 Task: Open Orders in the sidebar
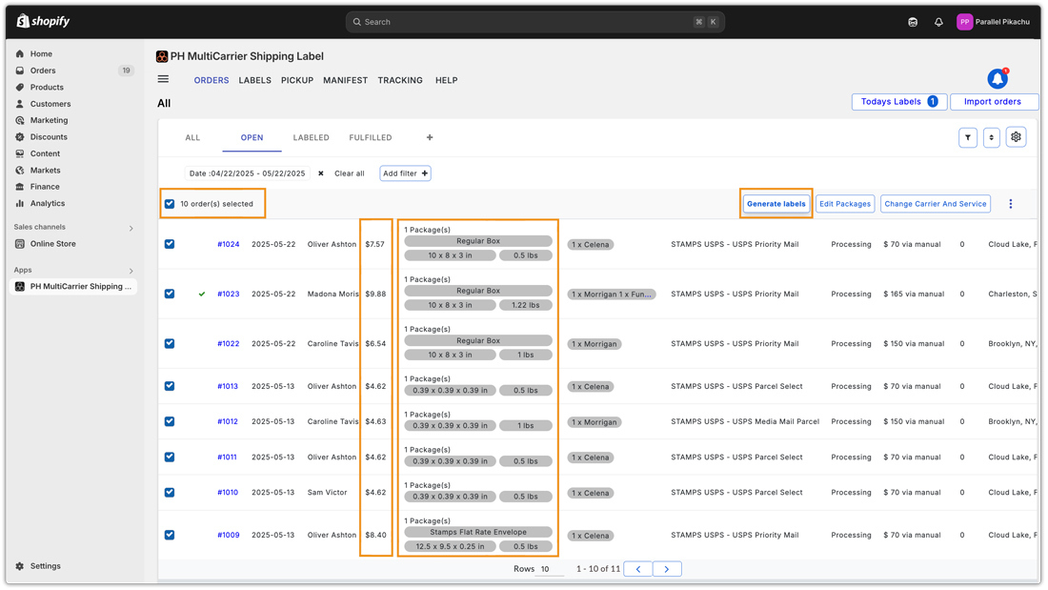click(x=43, y=71)
